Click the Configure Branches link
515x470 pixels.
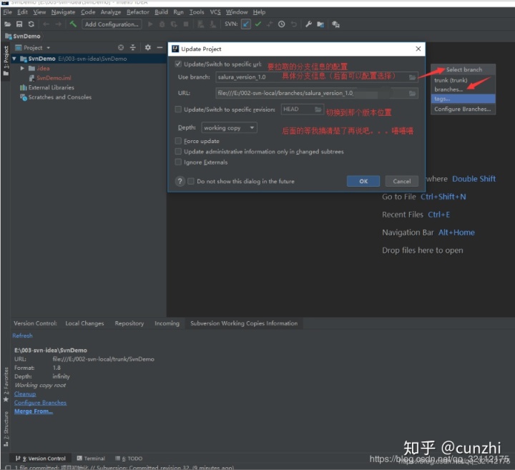point(40,403)
